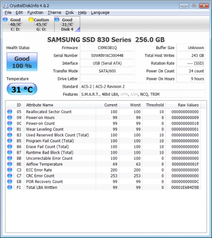The height and width of the screenshot is (238, 212).
Task: Click status icon of Power-on Hours row
Action: tap(10, 118)
